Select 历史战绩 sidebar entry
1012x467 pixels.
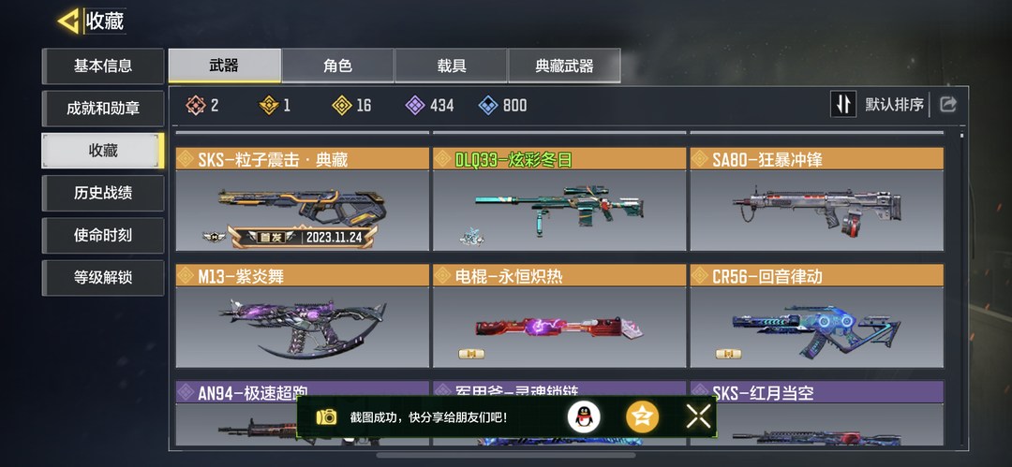point(103,193)
